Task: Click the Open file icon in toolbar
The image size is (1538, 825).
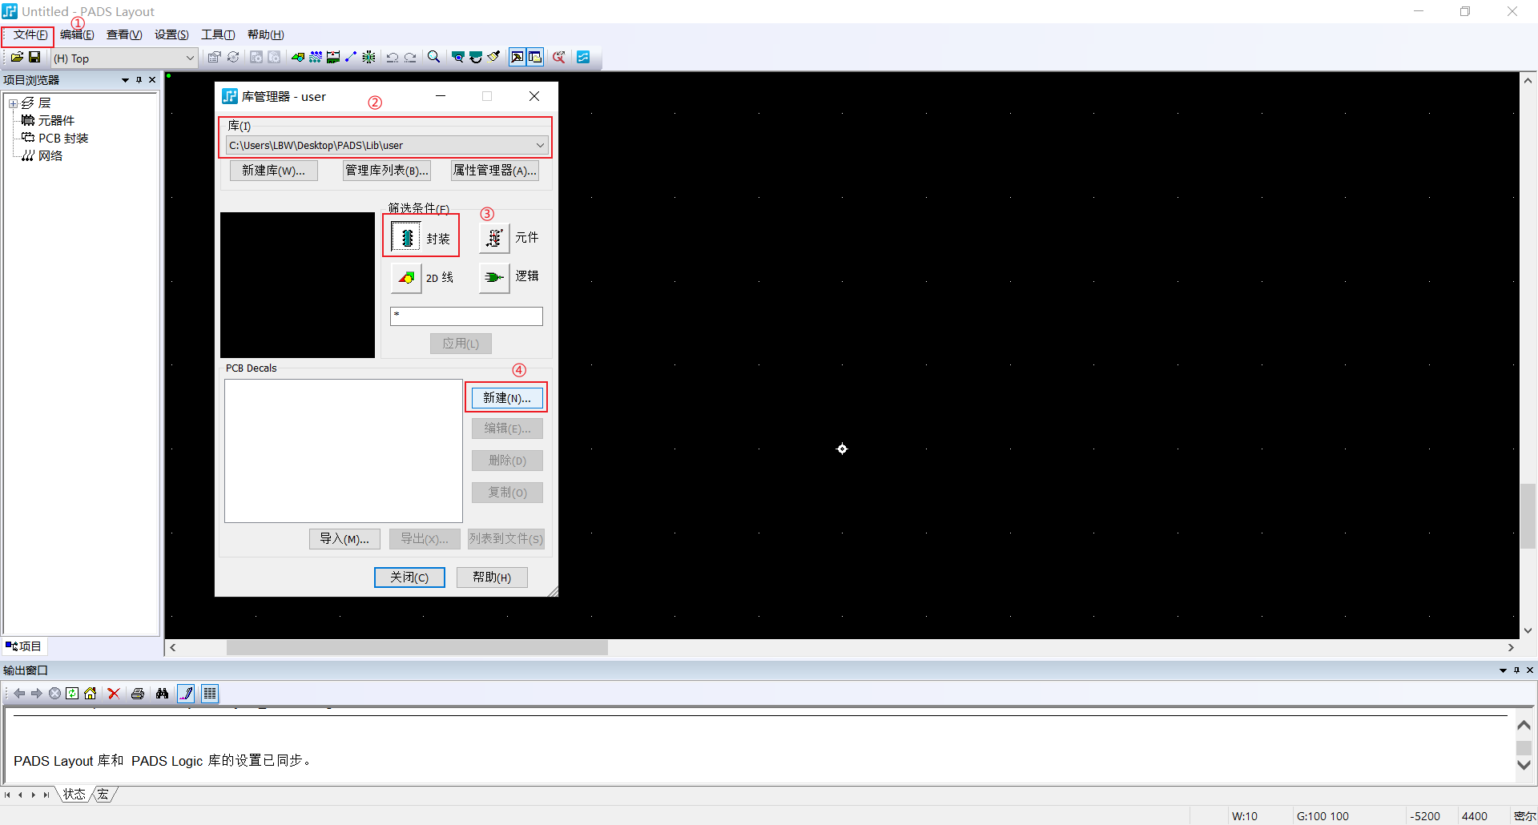Action: coord(17,57)
